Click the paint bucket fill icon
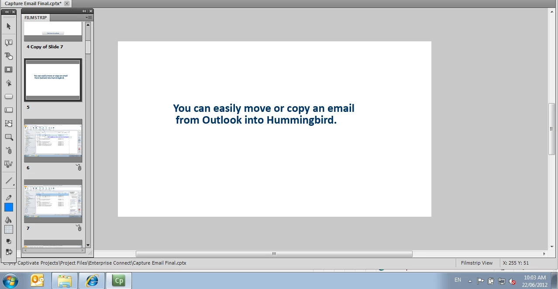This screenshot has width=558, height=289. (8, 220)
